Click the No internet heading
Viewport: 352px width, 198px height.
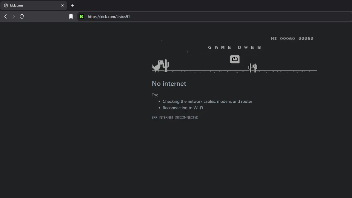(169, 84)
